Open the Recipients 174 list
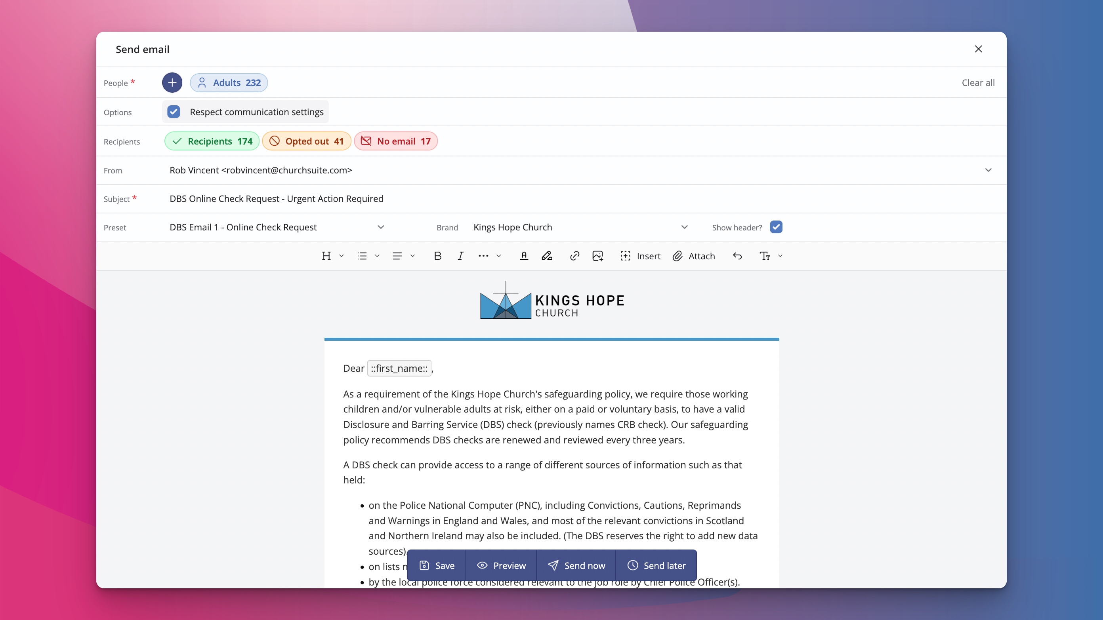Image resolution: width=1103 pixels, height=620 pixels. coord(212,141)
